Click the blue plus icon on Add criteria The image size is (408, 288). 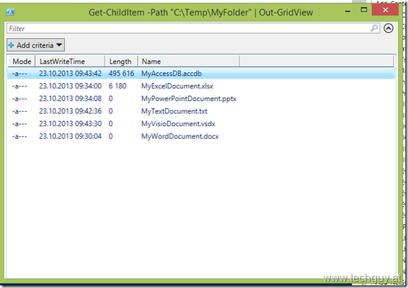click(11, 45)
